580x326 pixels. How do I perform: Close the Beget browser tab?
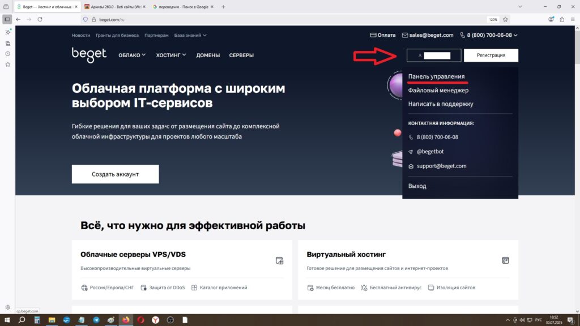pyautogui.click(x=76, y=7)
